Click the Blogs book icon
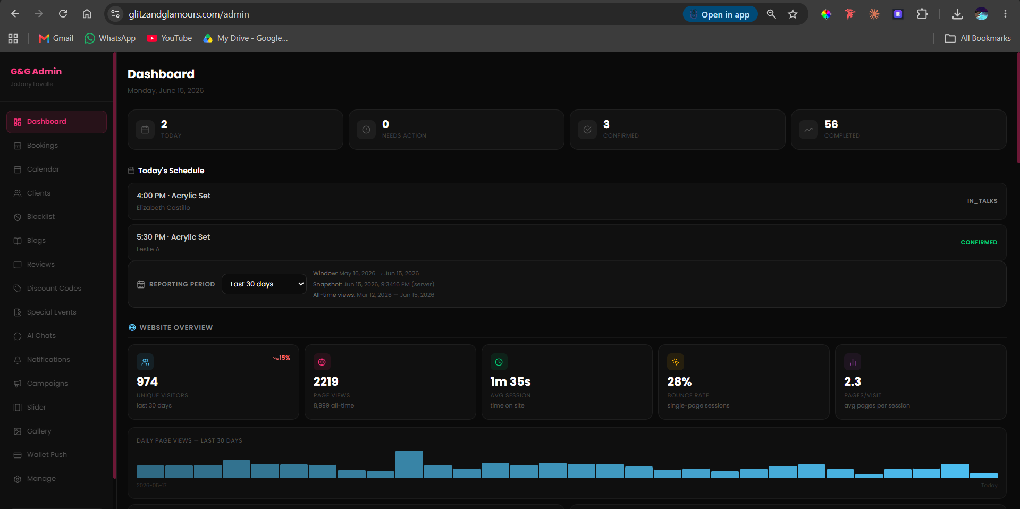 pyautogui.click(x=18, y=241)
